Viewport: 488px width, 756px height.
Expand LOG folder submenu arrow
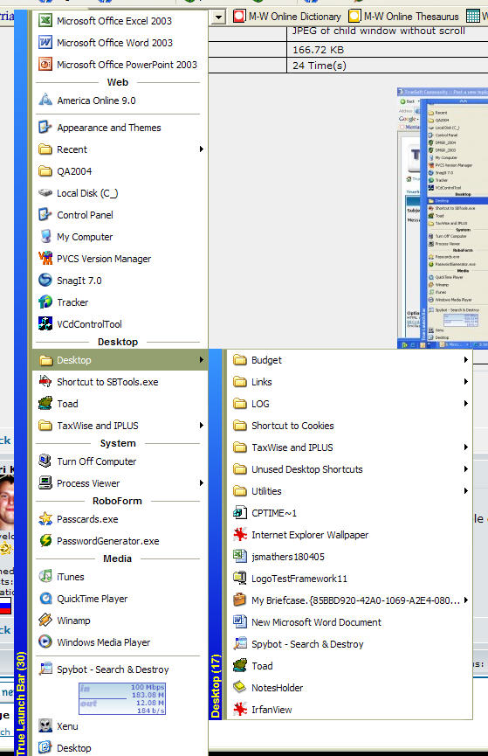click(466, 404)
